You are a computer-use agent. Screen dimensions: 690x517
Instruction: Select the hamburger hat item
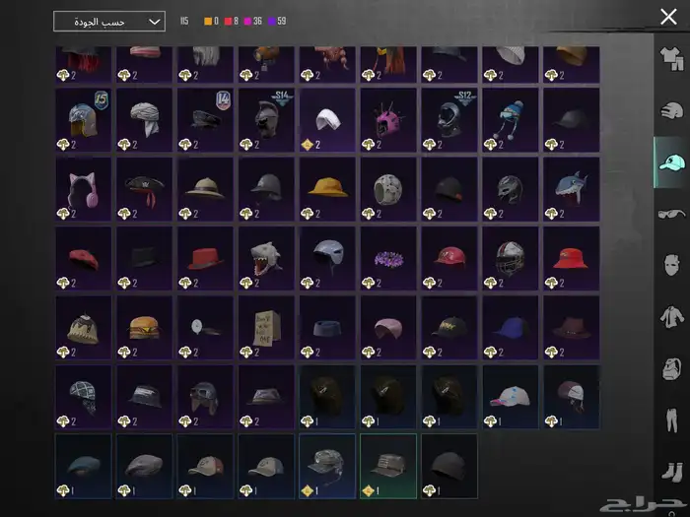point(145,327)
